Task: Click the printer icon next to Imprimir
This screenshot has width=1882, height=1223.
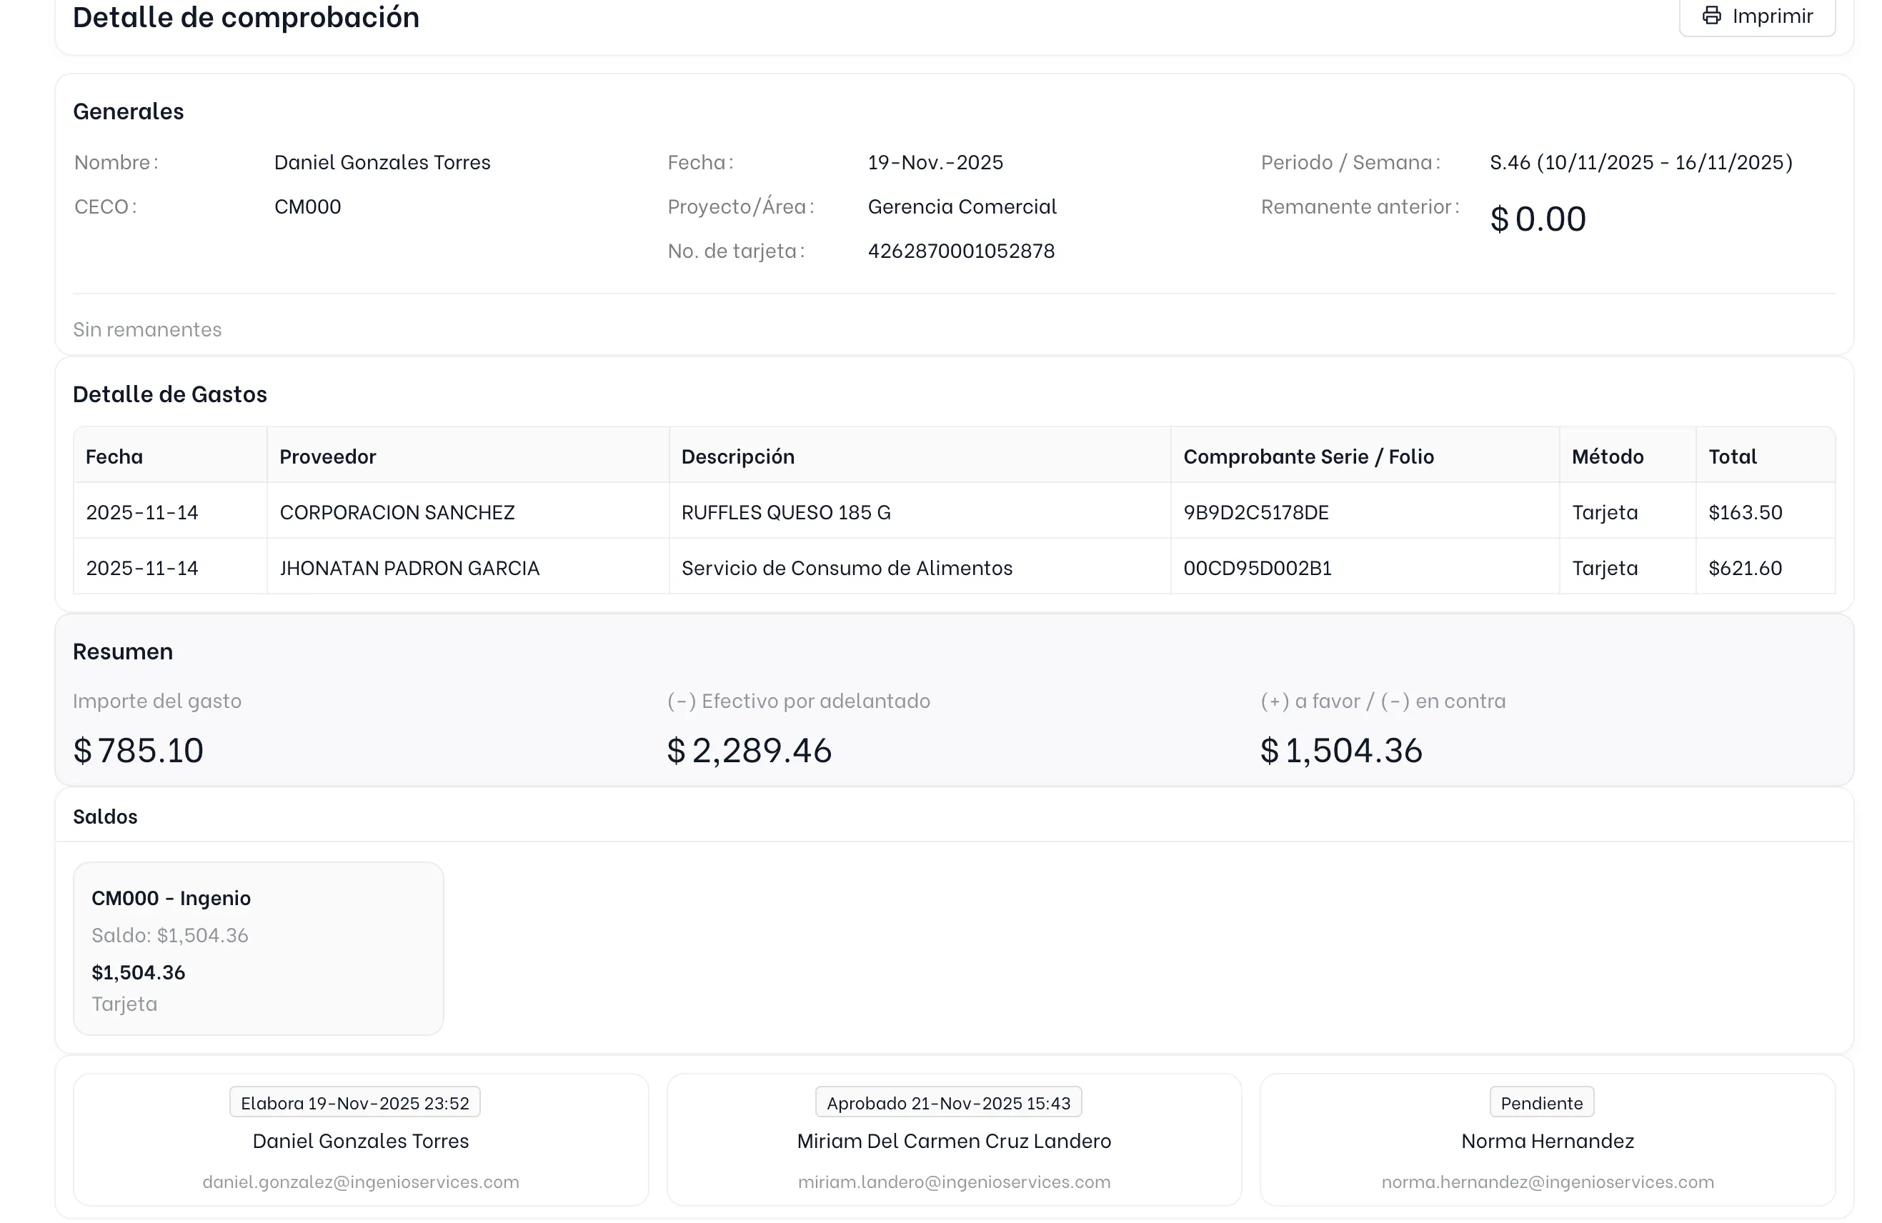Action: 1712,16
